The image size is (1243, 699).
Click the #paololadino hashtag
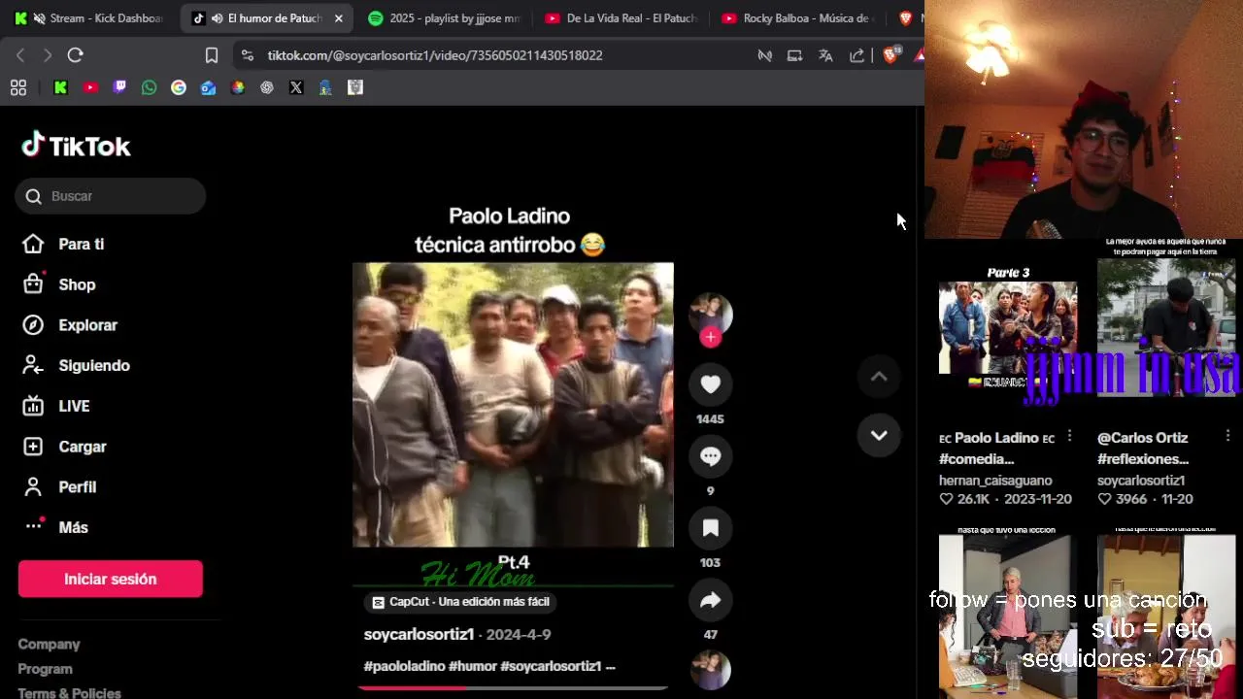click(x=404, y=666)
